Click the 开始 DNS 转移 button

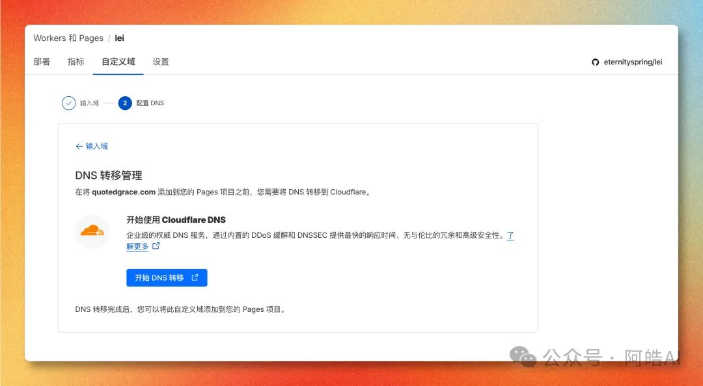[167, 277]
